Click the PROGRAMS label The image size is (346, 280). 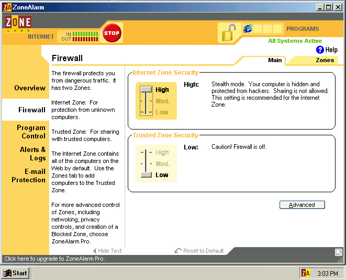pos(303,29)
